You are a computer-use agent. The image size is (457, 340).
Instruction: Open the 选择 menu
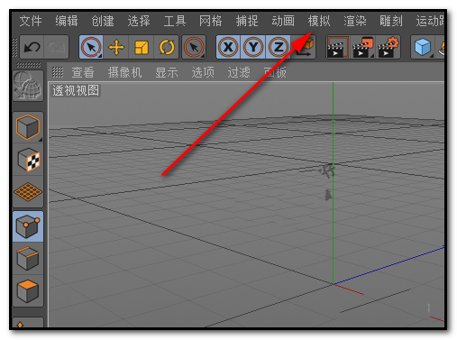click(139, 21)
